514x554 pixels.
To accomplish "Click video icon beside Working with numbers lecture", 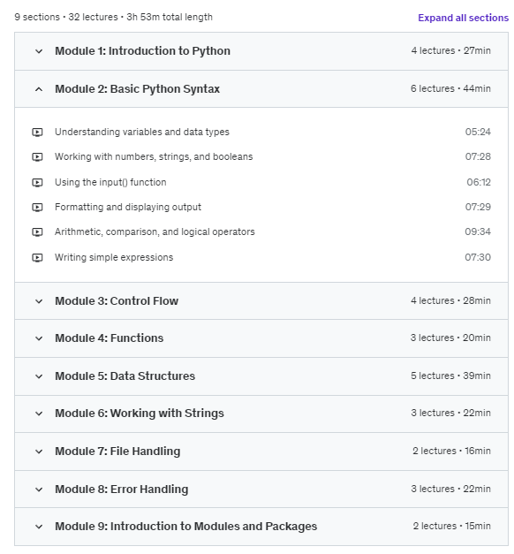I will [37, 157].
